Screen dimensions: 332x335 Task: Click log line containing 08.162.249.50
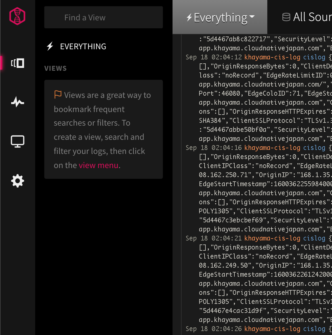(265, 265)
